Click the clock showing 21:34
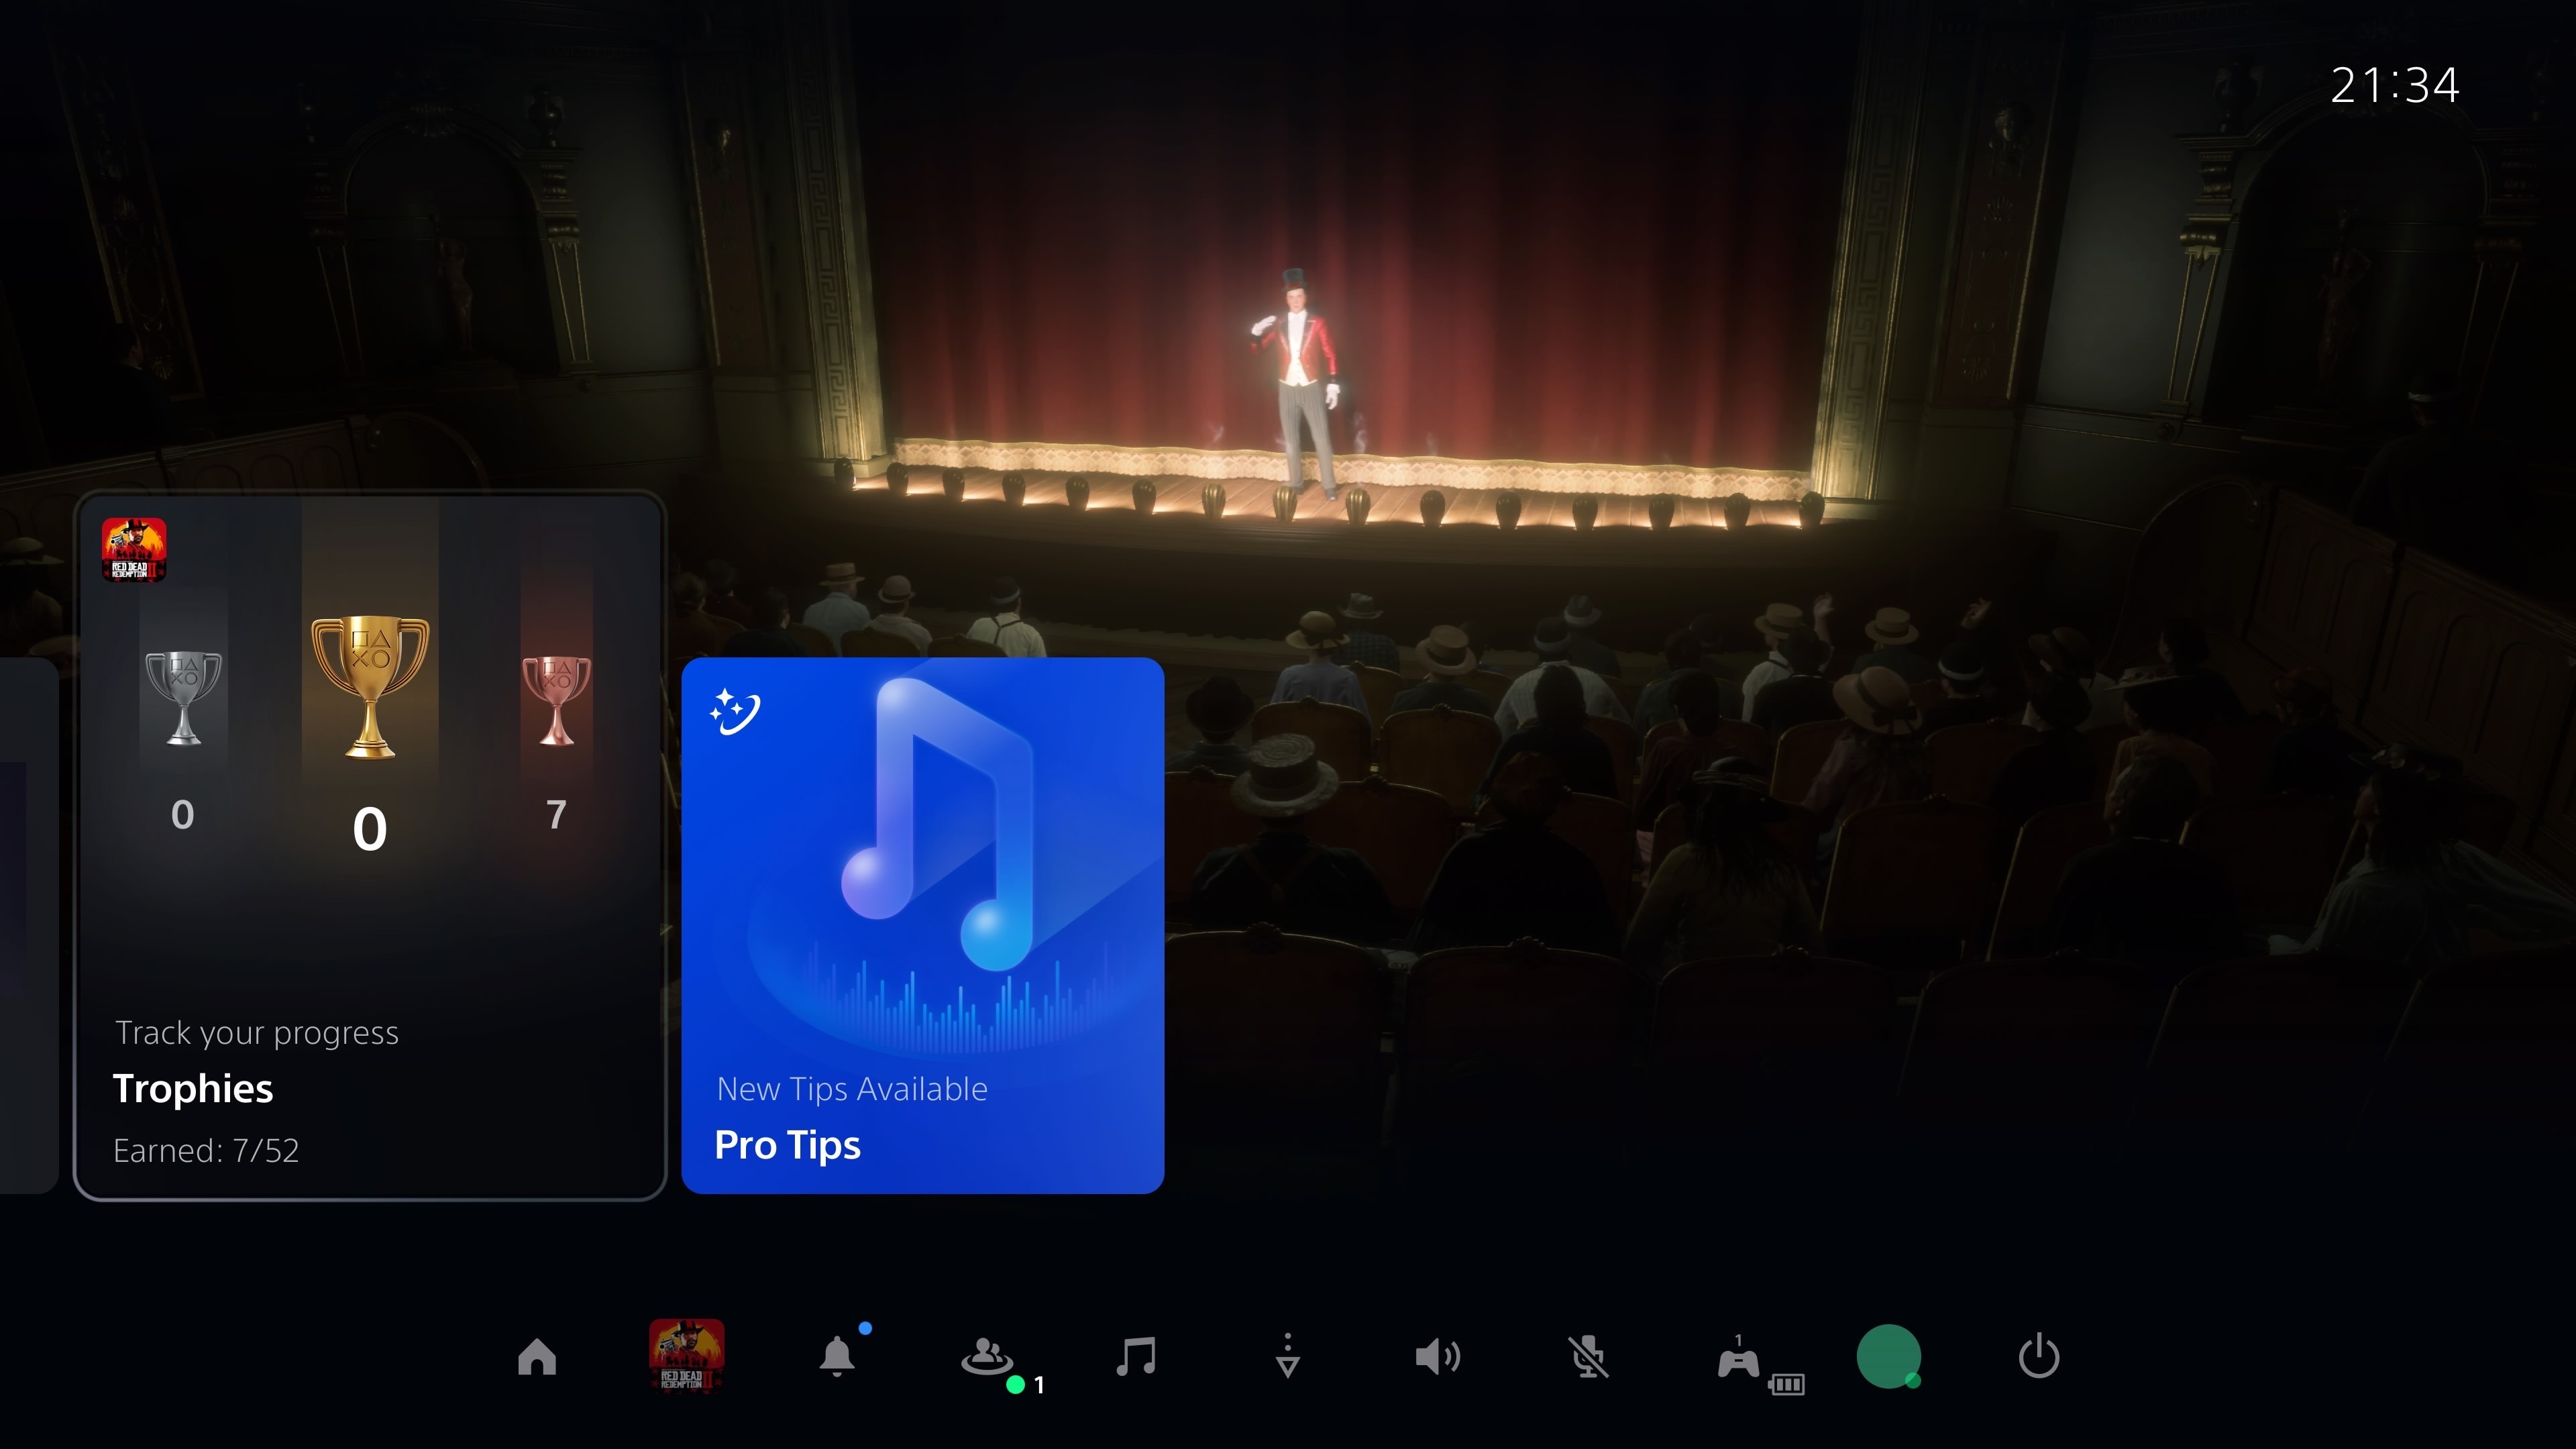Image resolution: width=2576 pixels, height=1449 pixels. [x=2394, y=86]
